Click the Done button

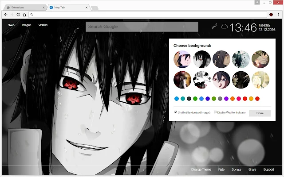(x=260, y=113)
